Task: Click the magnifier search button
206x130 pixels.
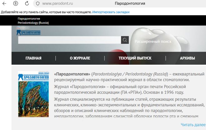Action: [125, 40]
